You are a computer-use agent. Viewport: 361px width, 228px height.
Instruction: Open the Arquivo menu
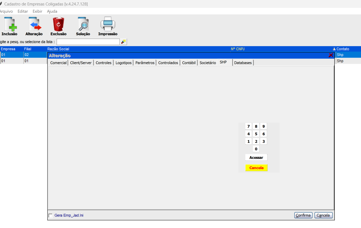[6, 11]
